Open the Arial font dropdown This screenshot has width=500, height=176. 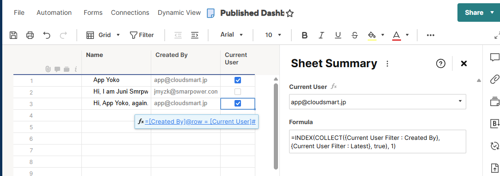[232, 35]
